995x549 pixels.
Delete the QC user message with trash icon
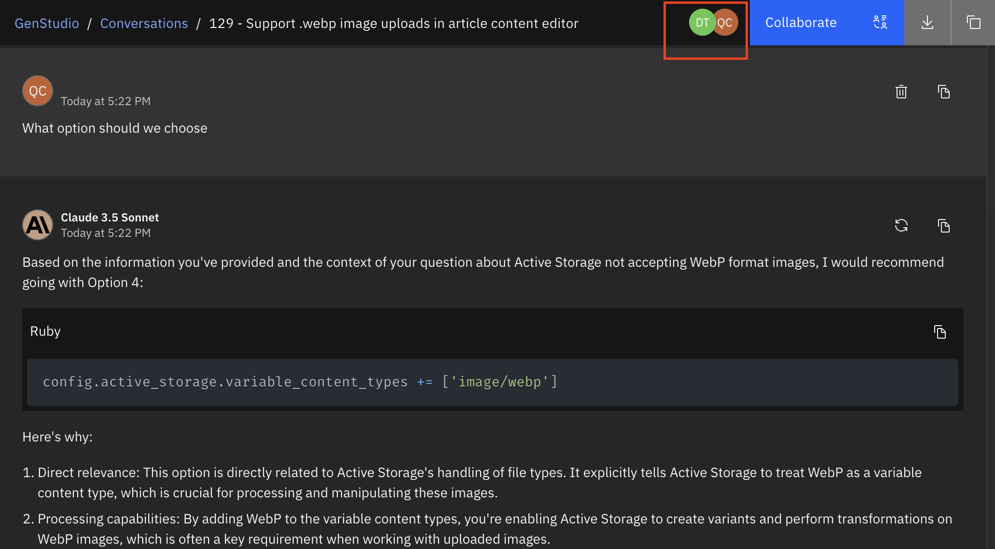pyautogui.click(x=901, y=92)
